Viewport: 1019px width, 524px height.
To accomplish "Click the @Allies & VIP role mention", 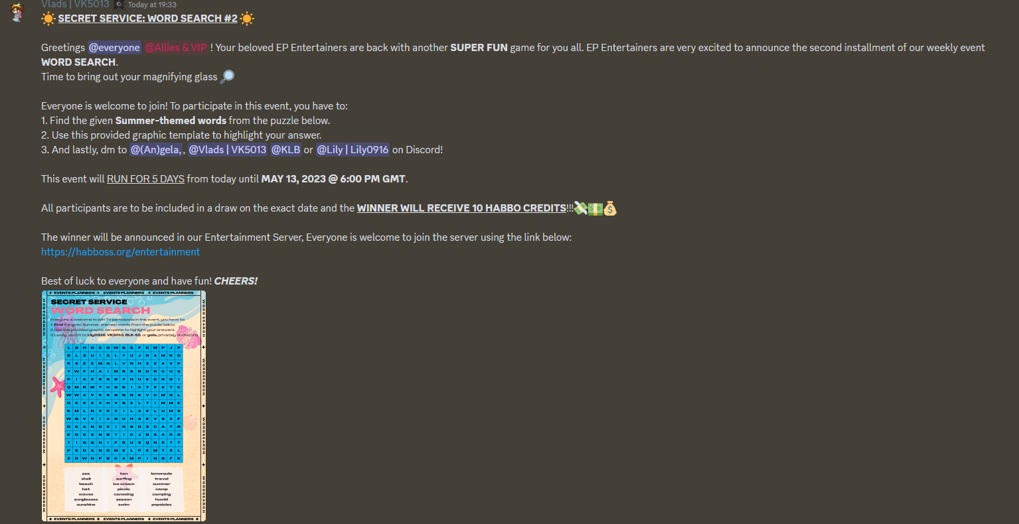I will pos(176,48).
